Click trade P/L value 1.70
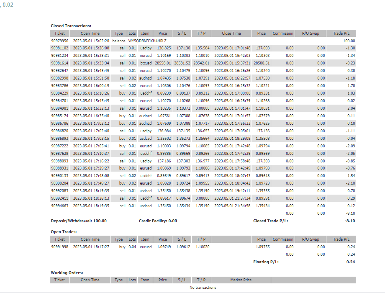The image size is (385, 293). point(351,86)
